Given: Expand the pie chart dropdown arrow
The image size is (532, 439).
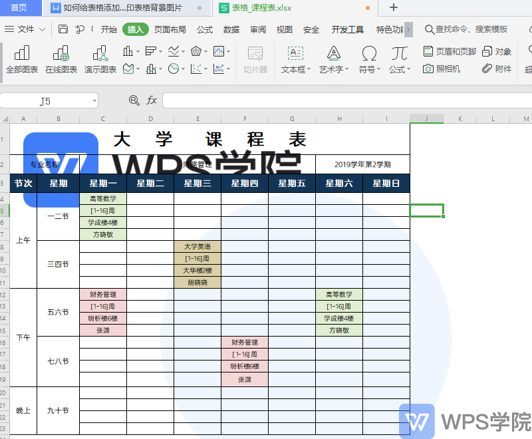Looking at the screenshot, I should coord(184,69).
